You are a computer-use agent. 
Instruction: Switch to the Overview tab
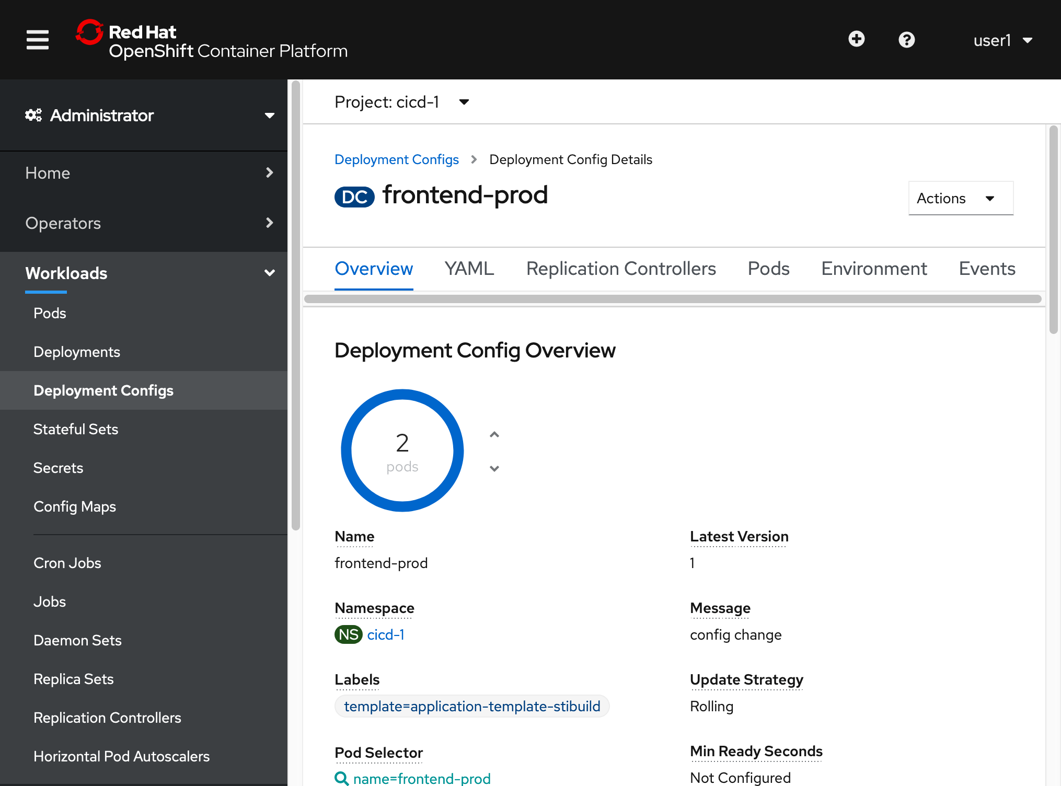coord(374,269)
